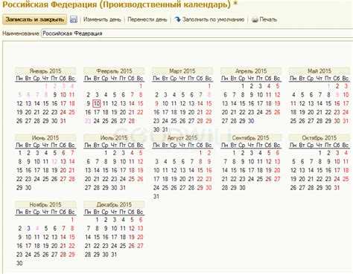Select day 3 in November 2015
Image resolution: width=353 pixels, height=274 pixels.
click(x=28, y=229)
